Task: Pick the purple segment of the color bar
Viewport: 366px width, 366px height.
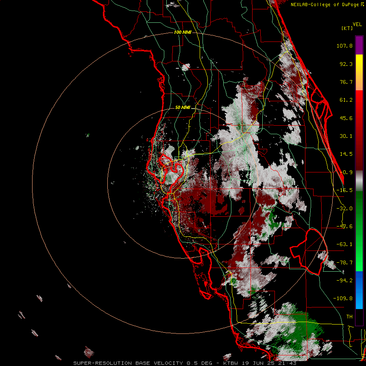Action: (x=359, y=45)
